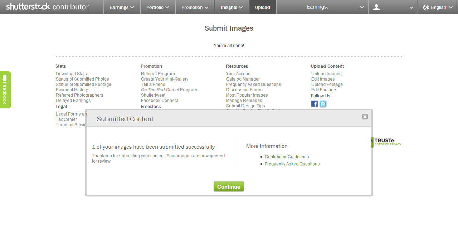The image size is (458, 225).
Task: Open Edit Footage link
Action: pyautogui.click(x=323, y=90)
